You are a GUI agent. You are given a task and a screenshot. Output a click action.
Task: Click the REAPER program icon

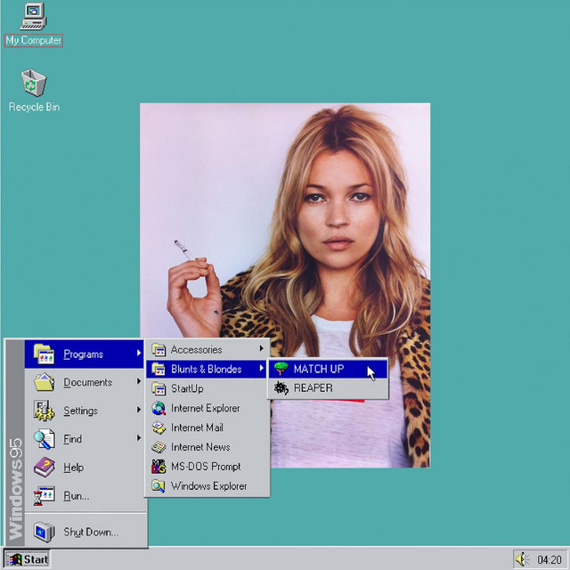tap(281, 388)
